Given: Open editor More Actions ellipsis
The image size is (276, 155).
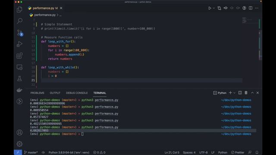Looking at the screenshot, I should (257, 8).
